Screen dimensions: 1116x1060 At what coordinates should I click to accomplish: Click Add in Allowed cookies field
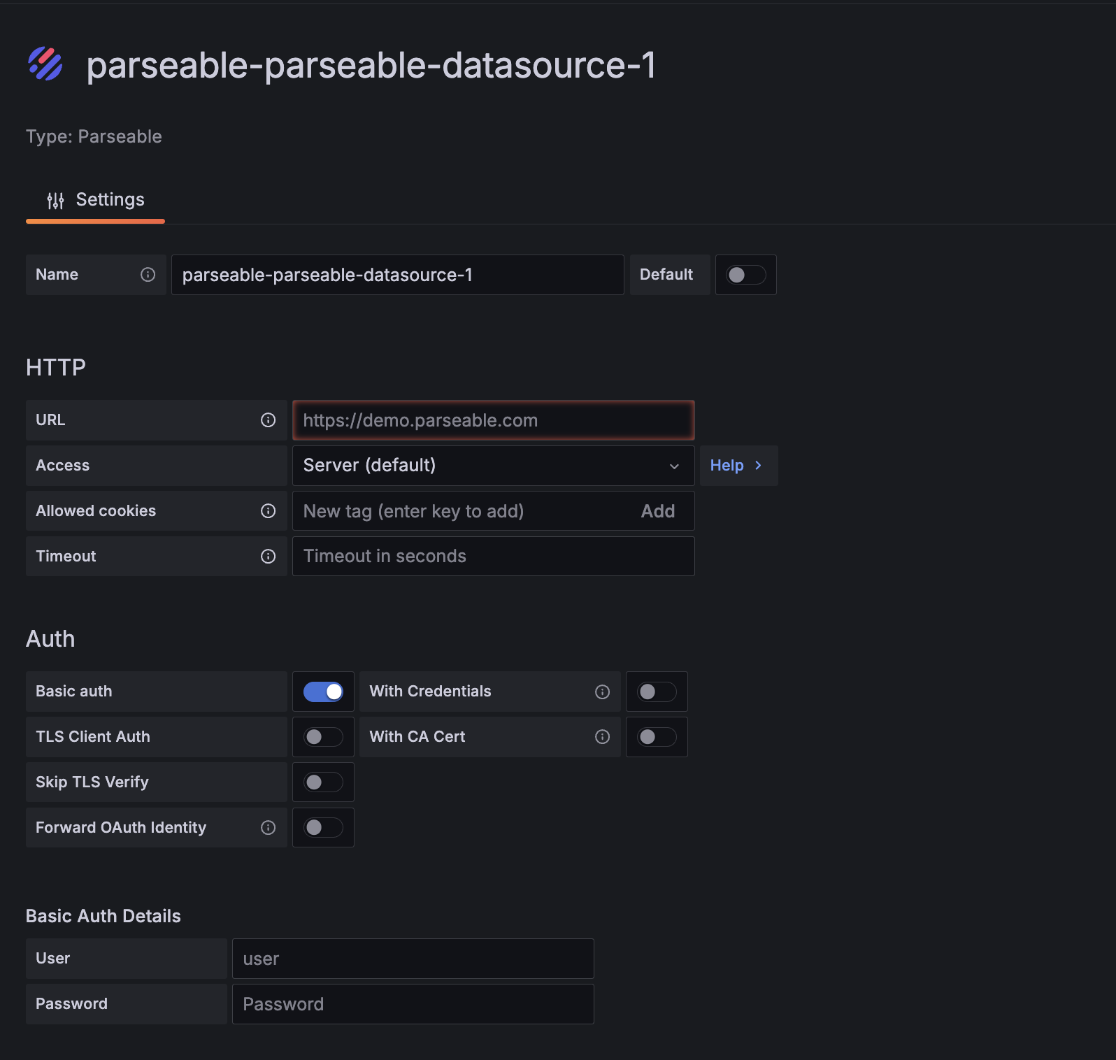click(x=657, y=511)
